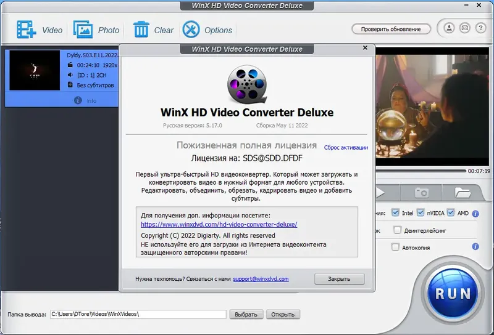Open the Photo slideshow tool

[83, 30]
